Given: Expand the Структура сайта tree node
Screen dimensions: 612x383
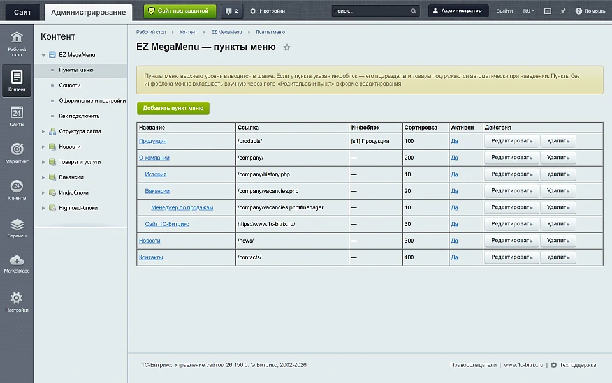Looking at the screenshot, I should (x=43, y=131).
